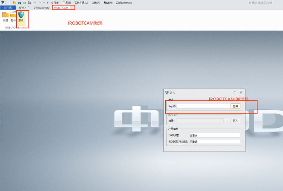Click the save disk icon in quick access bar
This screenshot has height=191, width=283.
(19, 3)
